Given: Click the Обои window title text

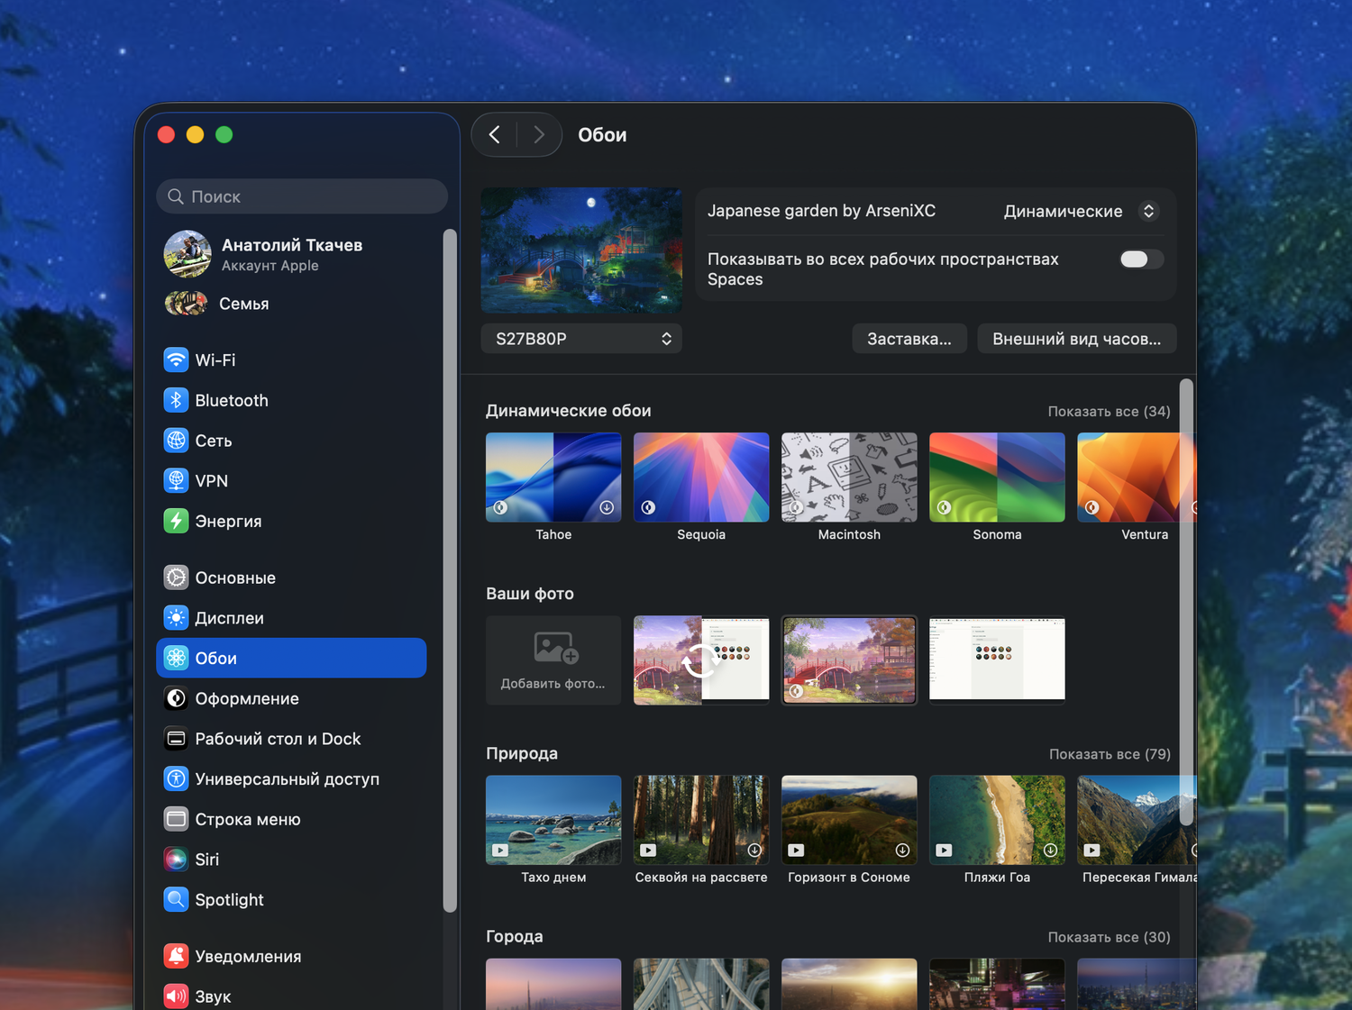Looking at the screenshot, I should point(602,135).
